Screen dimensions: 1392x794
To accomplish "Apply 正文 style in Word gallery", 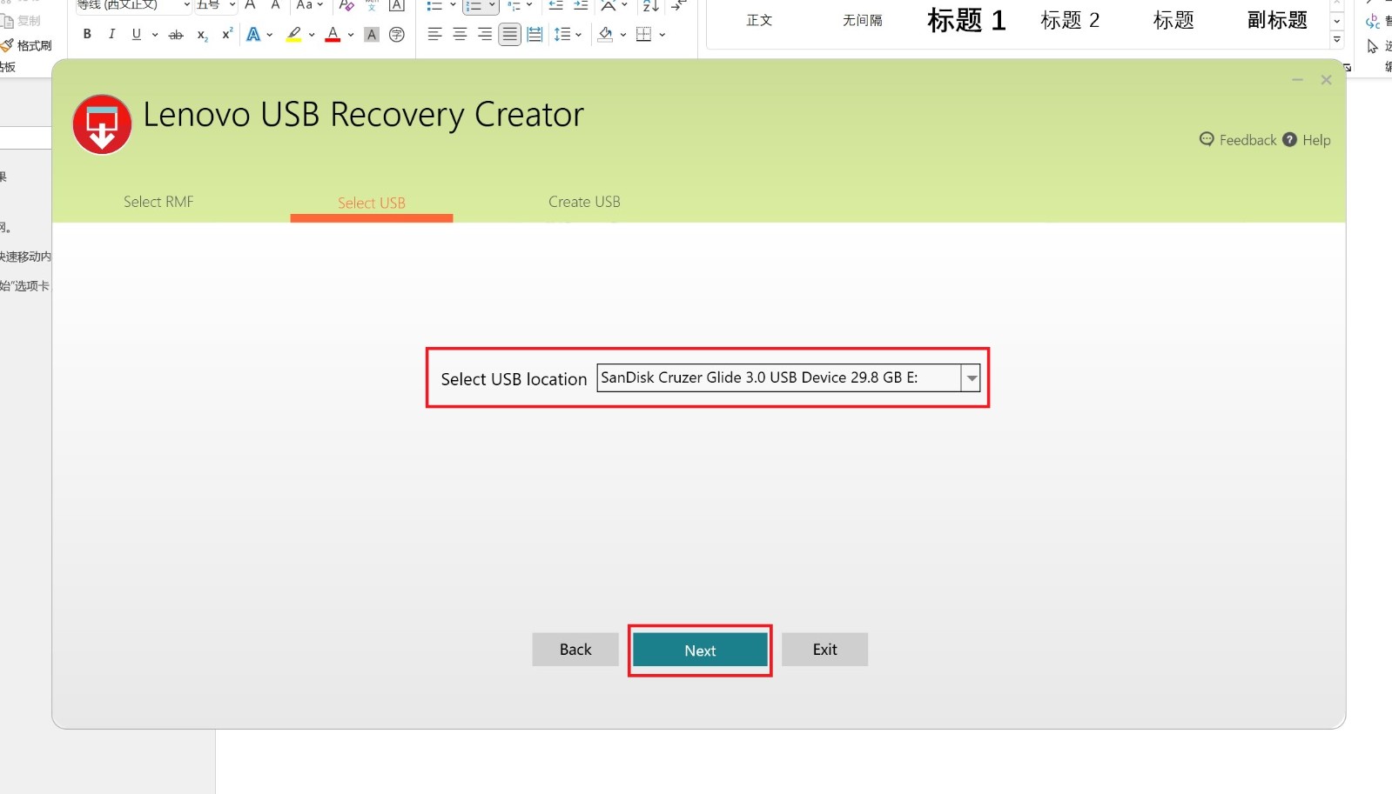I will (759, 20).
